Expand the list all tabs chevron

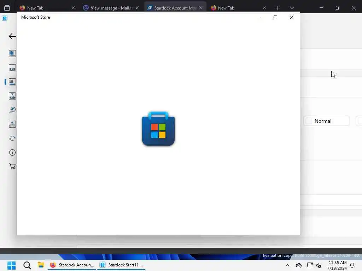[292, 8]
